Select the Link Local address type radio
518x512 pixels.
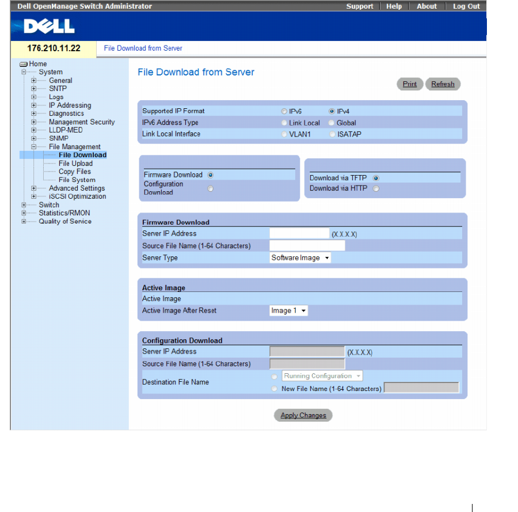click(x=284, y=123)
